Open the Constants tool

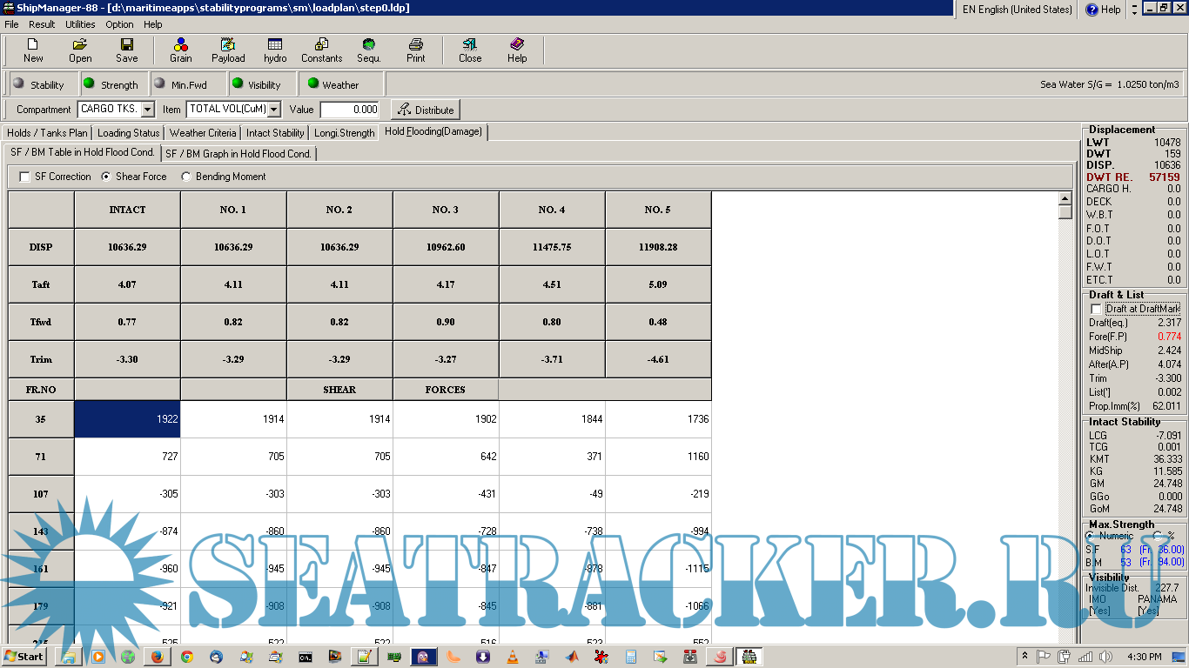coord(321,50)
